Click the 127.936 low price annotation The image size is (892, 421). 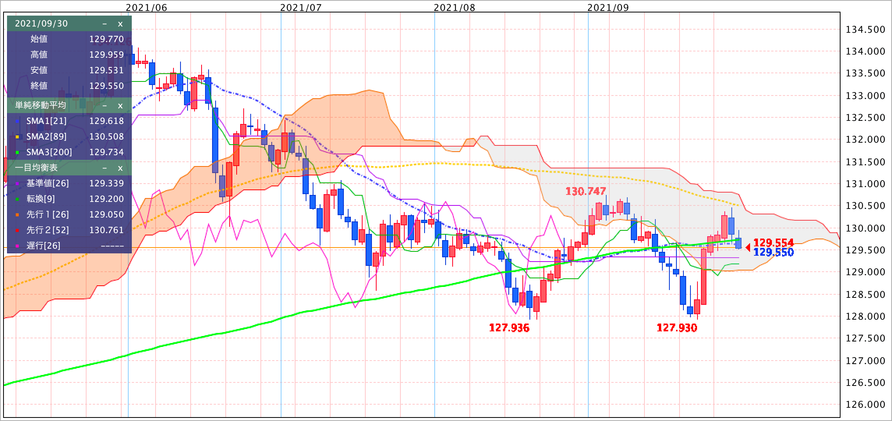coord(509,328)
